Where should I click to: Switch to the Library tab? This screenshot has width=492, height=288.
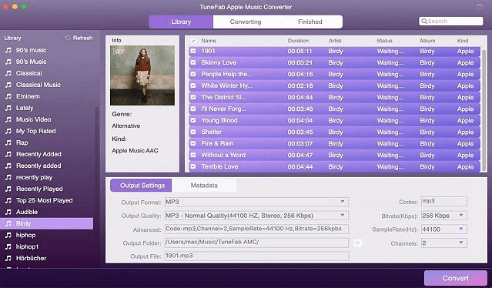coord(181,22)
